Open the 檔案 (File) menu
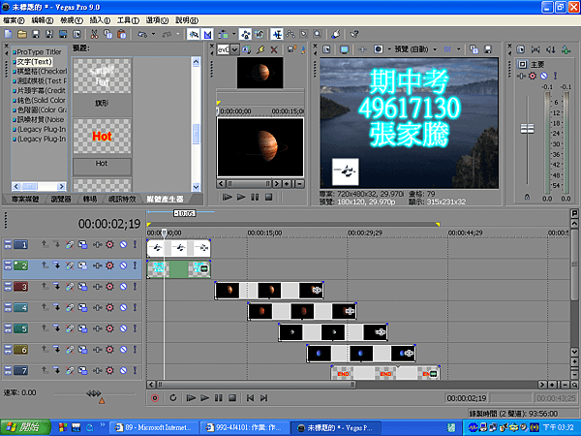Viewport: 581px width, 436px height. 14,20
